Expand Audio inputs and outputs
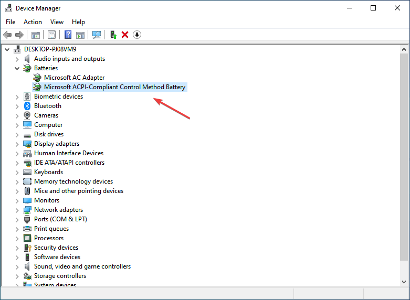This screenshot has width=410, height=300. 17,59
